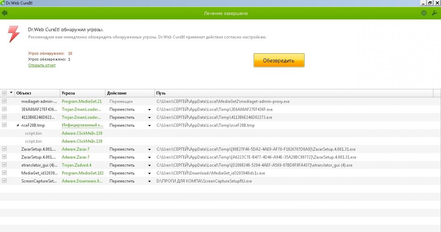This screenshot has height=232, width=441.
Task: Toggle checkbox for MediaGet_id32039 row
Action: [4, 173]
